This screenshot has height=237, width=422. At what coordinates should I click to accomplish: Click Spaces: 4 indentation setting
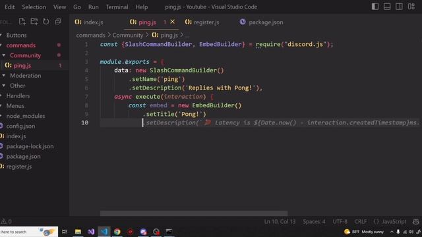[x=314, y=222]
